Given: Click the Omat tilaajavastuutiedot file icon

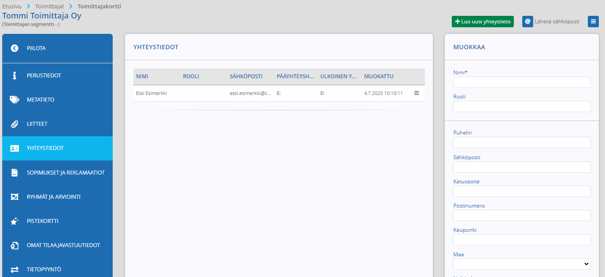Looking at the screenshot, I should coord(15,245).
